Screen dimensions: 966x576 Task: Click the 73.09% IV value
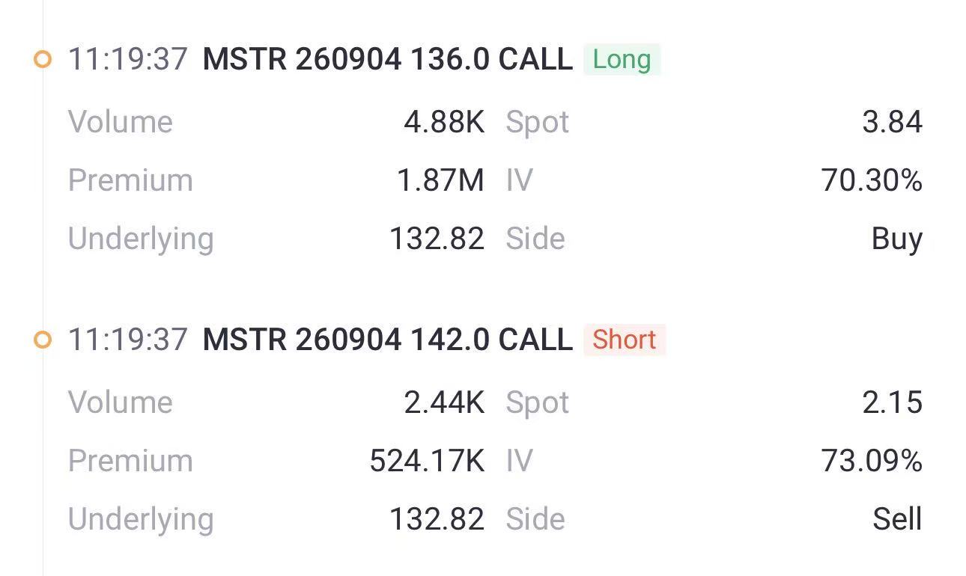click(872, 461)
